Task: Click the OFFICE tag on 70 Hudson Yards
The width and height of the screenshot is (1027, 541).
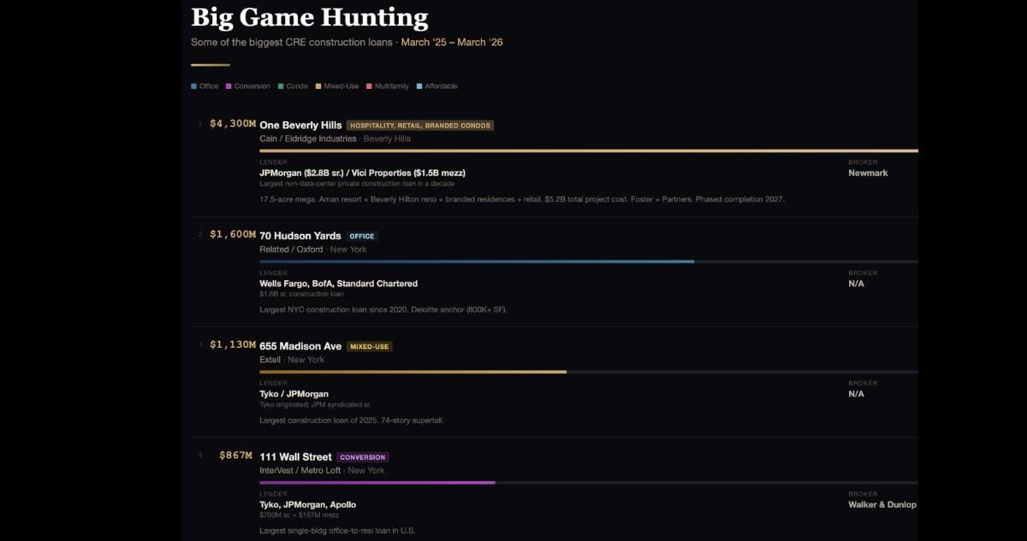Action: 362,236
